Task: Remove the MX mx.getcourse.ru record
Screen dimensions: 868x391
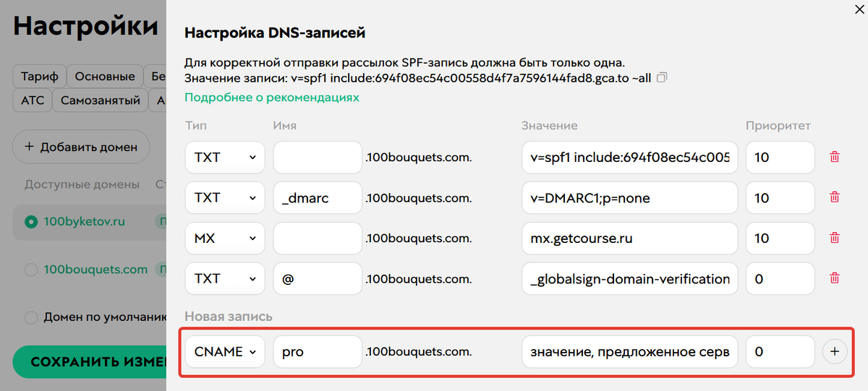Action: (x=834, y=238)
